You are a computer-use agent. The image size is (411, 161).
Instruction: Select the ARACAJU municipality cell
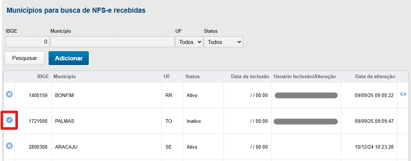click(x=66, y=147)
